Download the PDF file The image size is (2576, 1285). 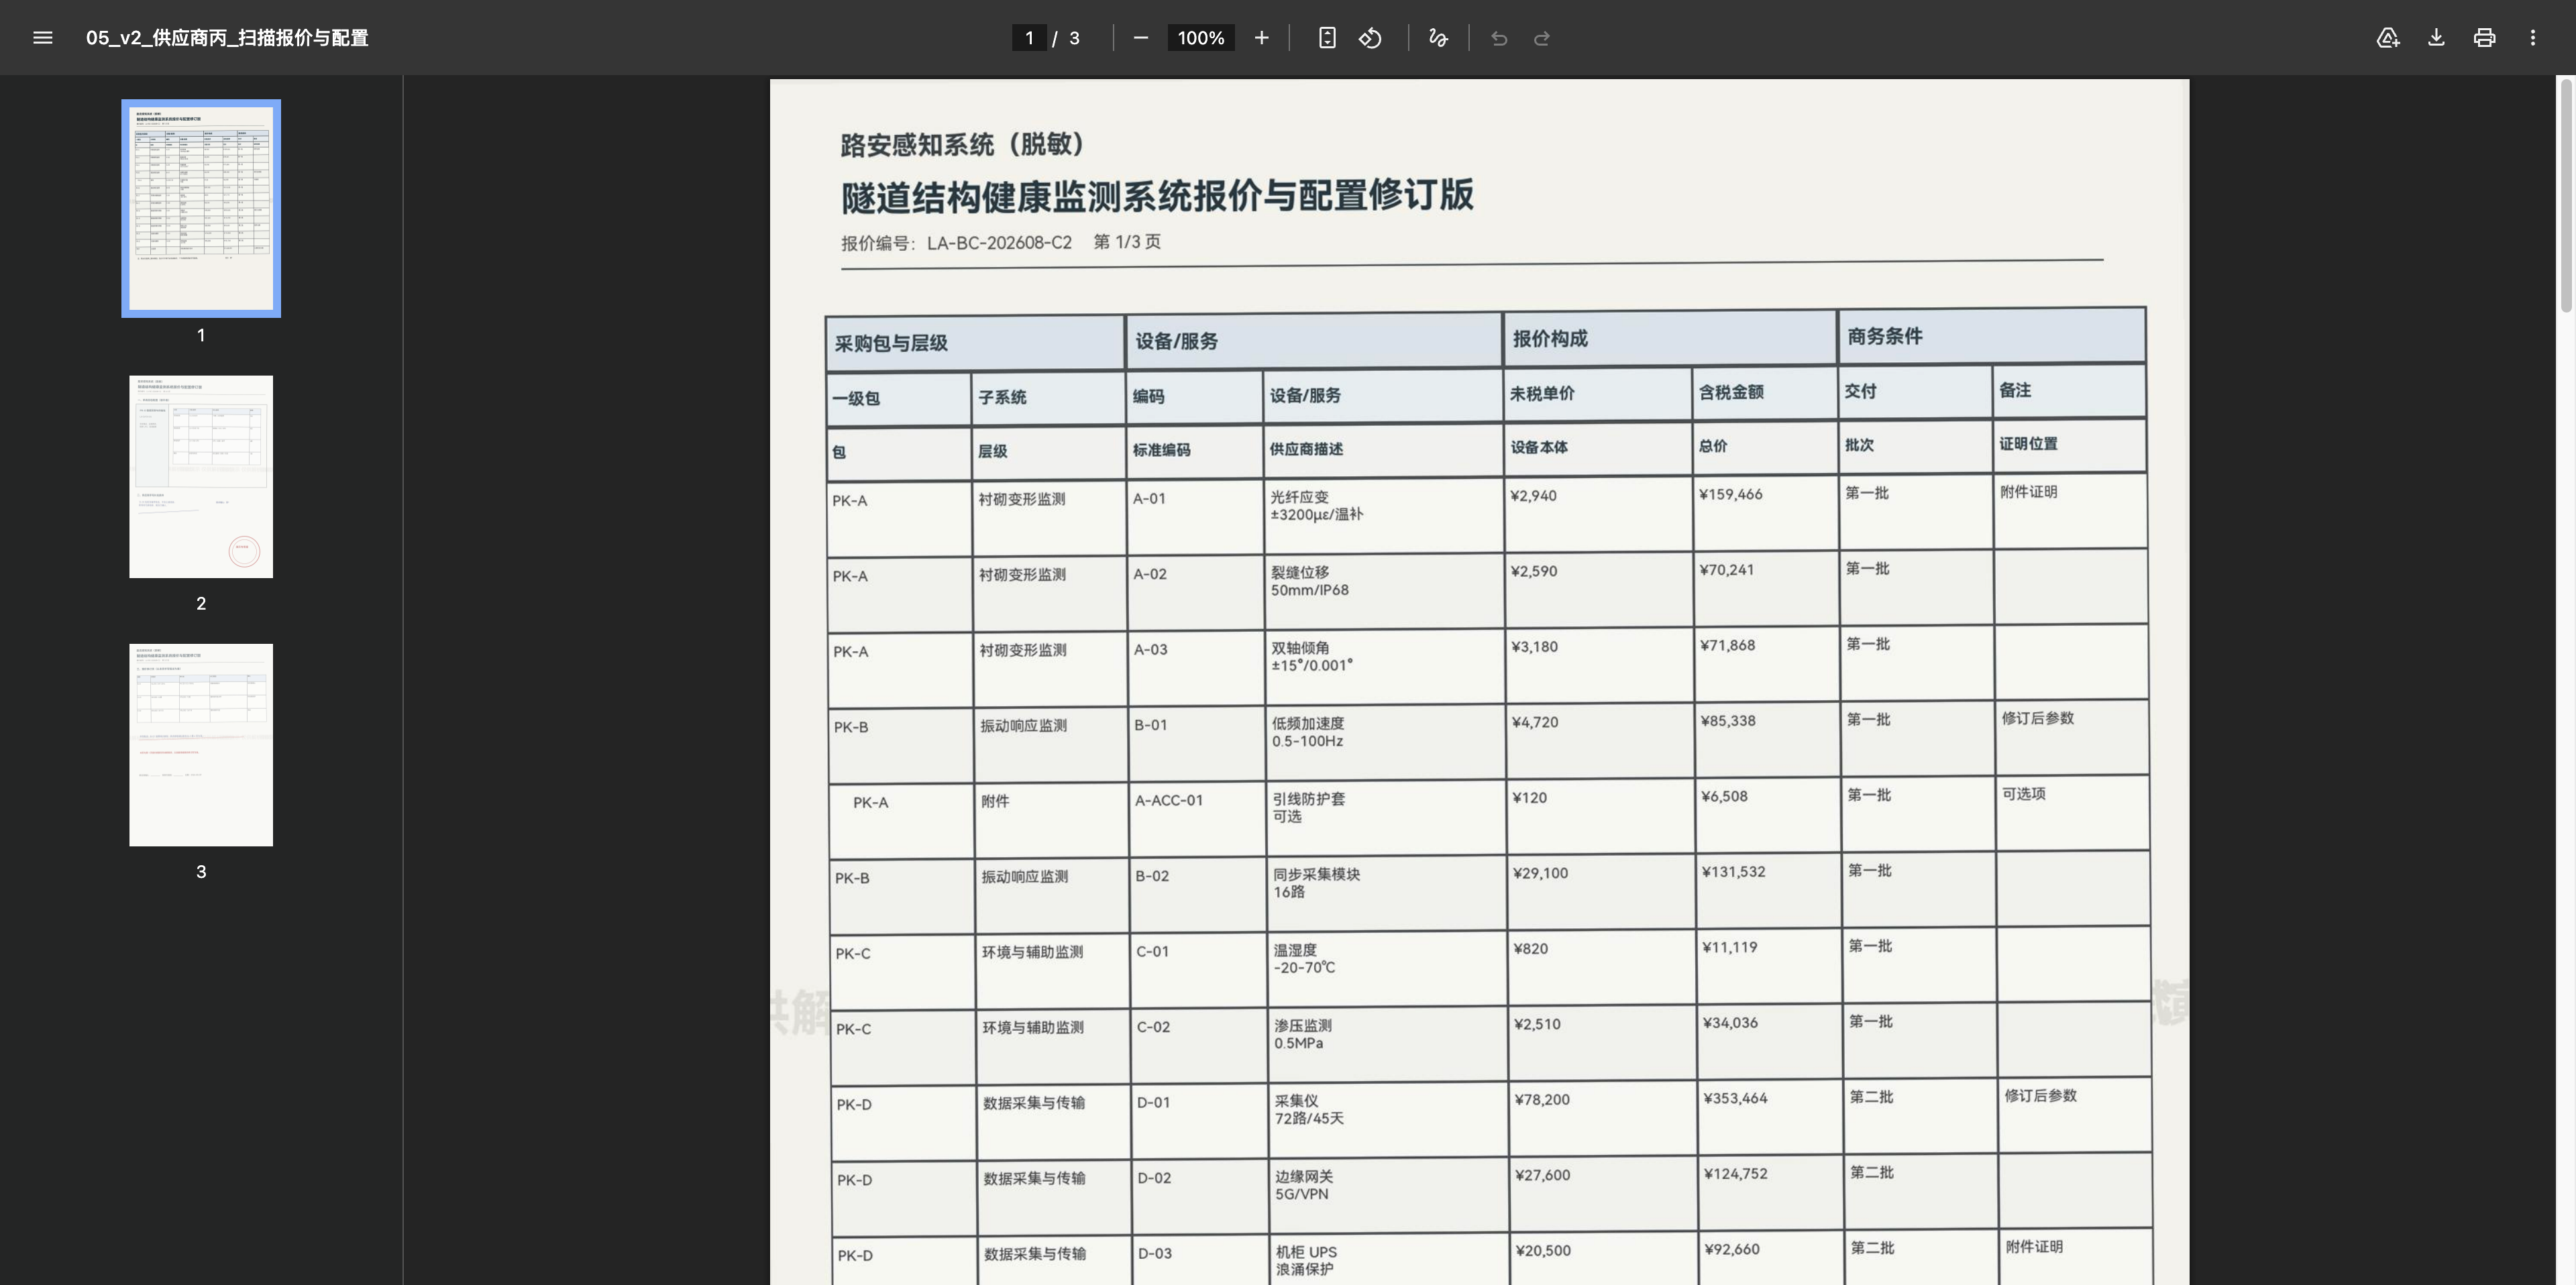(2436, 38)
